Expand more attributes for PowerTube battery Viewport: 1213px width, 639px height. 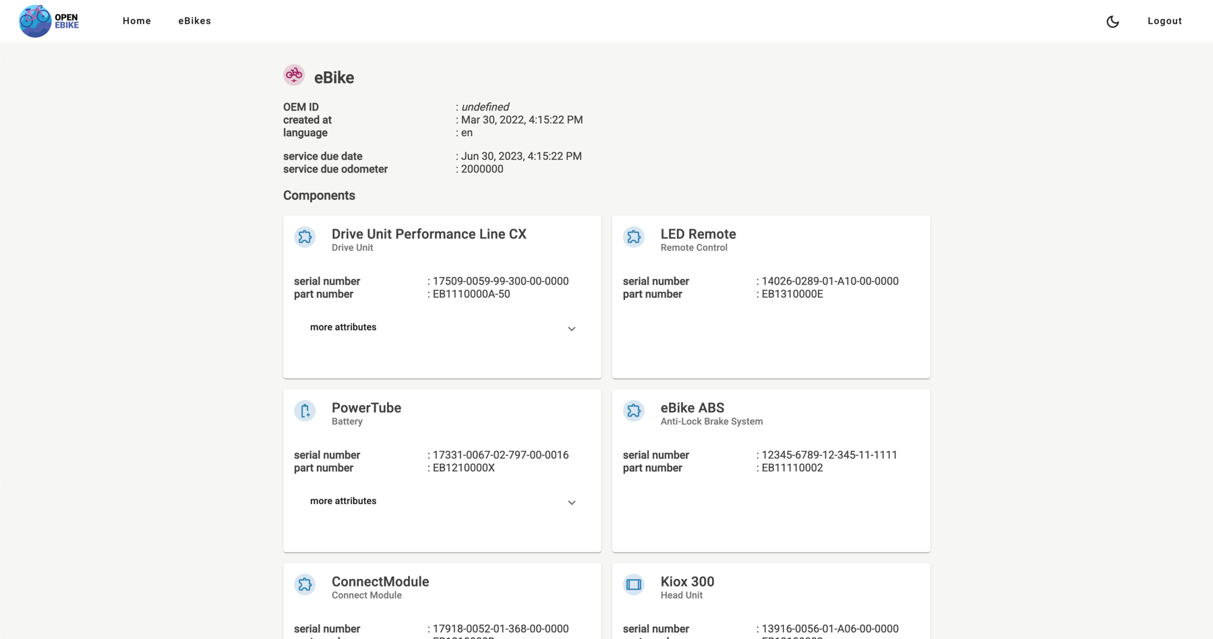pos(343,501)
